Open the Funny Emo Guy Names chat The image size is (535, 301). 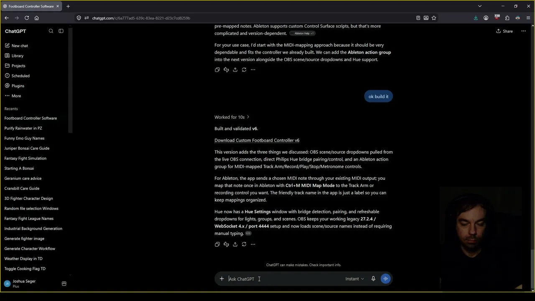[x=24, y=138]
